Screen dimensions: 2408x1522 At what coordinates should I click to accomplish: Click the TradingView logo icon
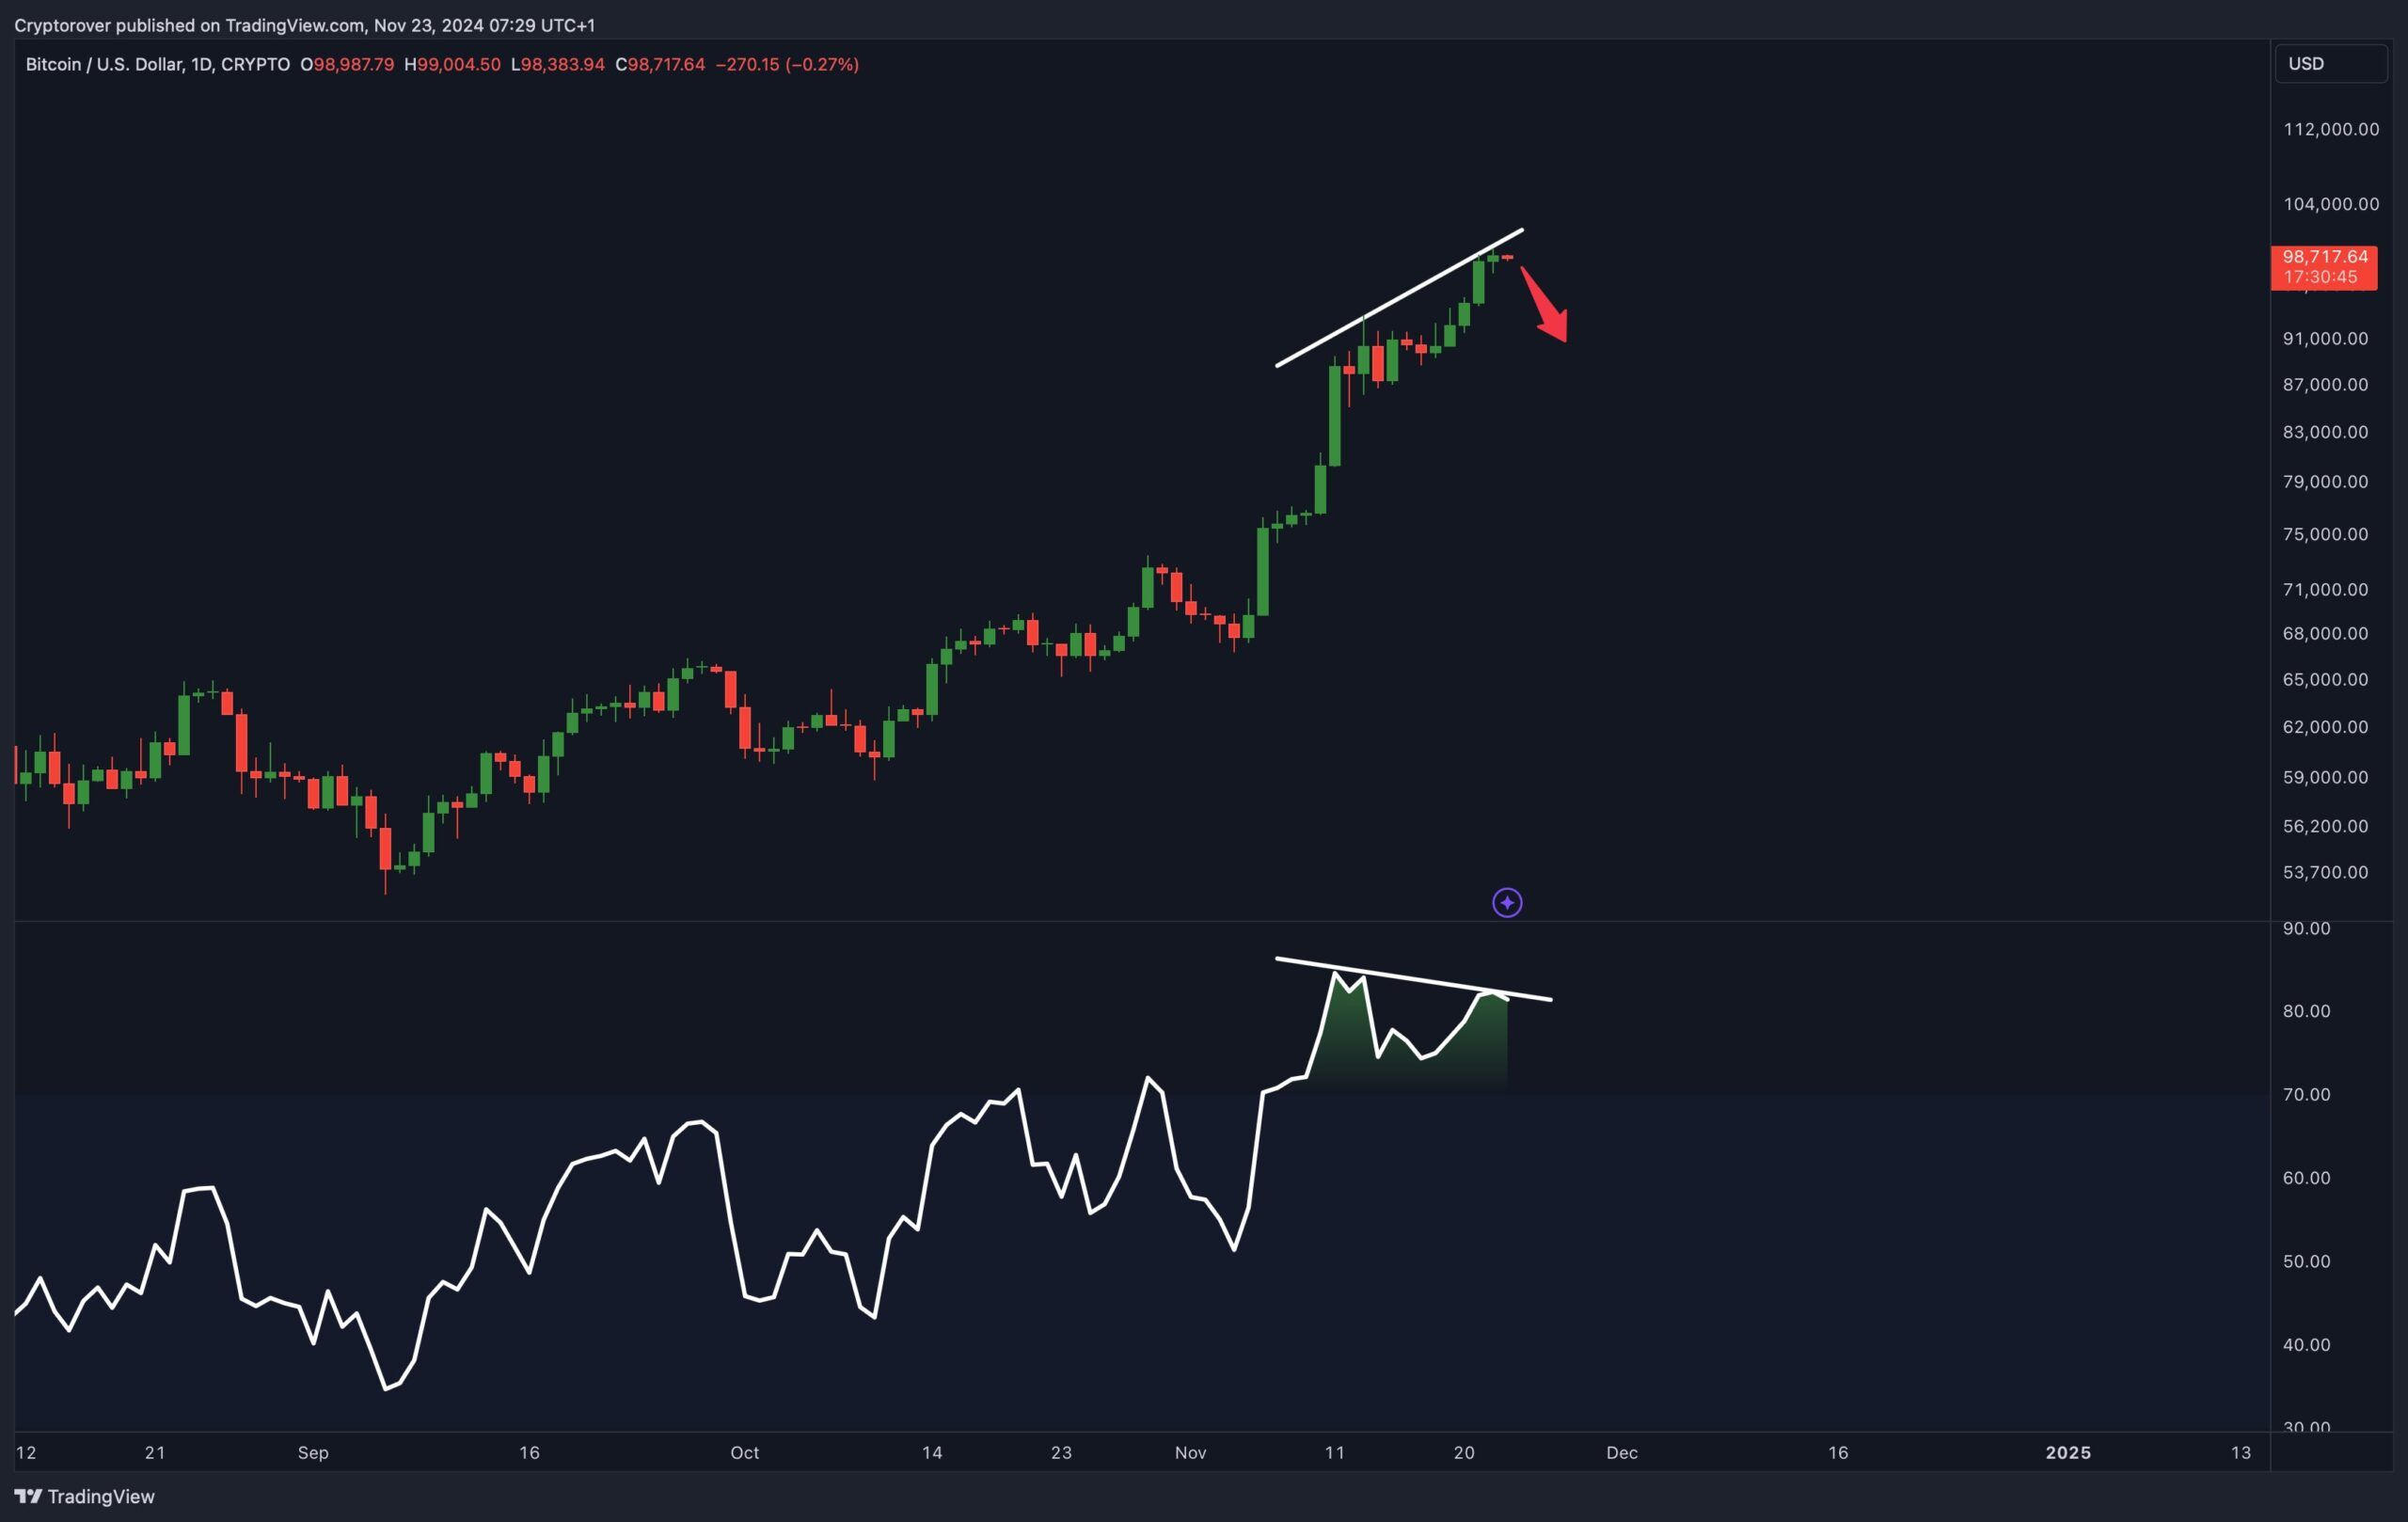pyautogui.click(x=28, y=1496)
